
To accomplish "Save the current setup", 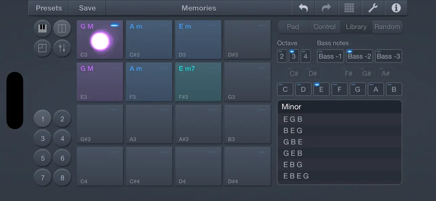I will (x=87, y=8).
